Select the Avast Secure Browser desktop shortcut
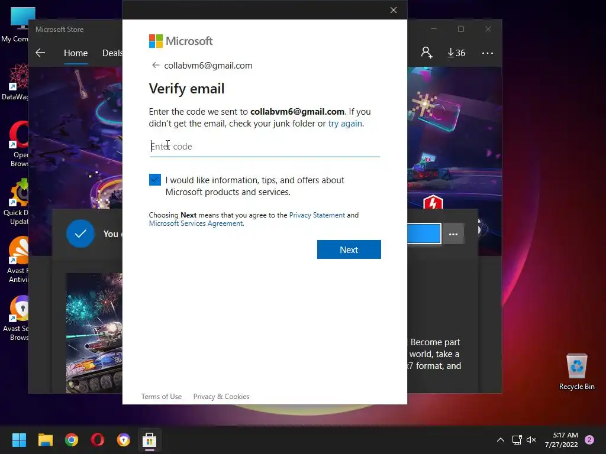The height and width of the screenshot is (454, 606). (15, 319)
